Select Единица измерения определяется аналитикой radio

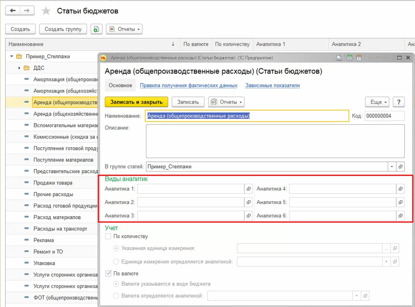116,262
